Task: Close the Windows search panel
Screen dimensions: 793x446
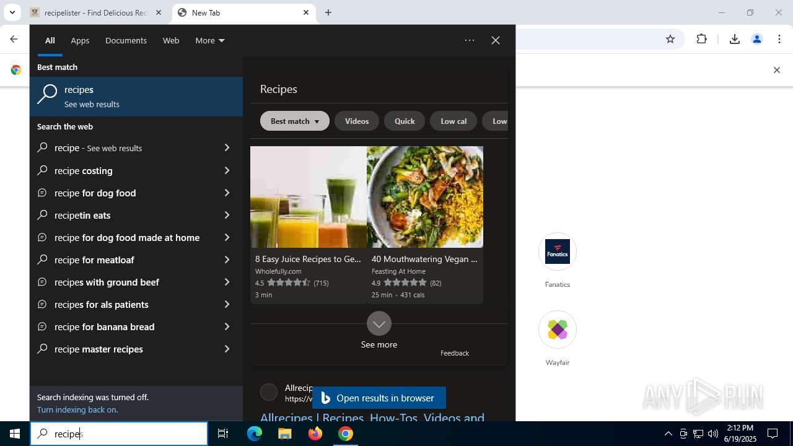Action: [x=496, y=40]
